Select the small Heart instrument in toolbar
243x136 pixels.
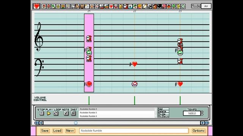coord(111,6)
